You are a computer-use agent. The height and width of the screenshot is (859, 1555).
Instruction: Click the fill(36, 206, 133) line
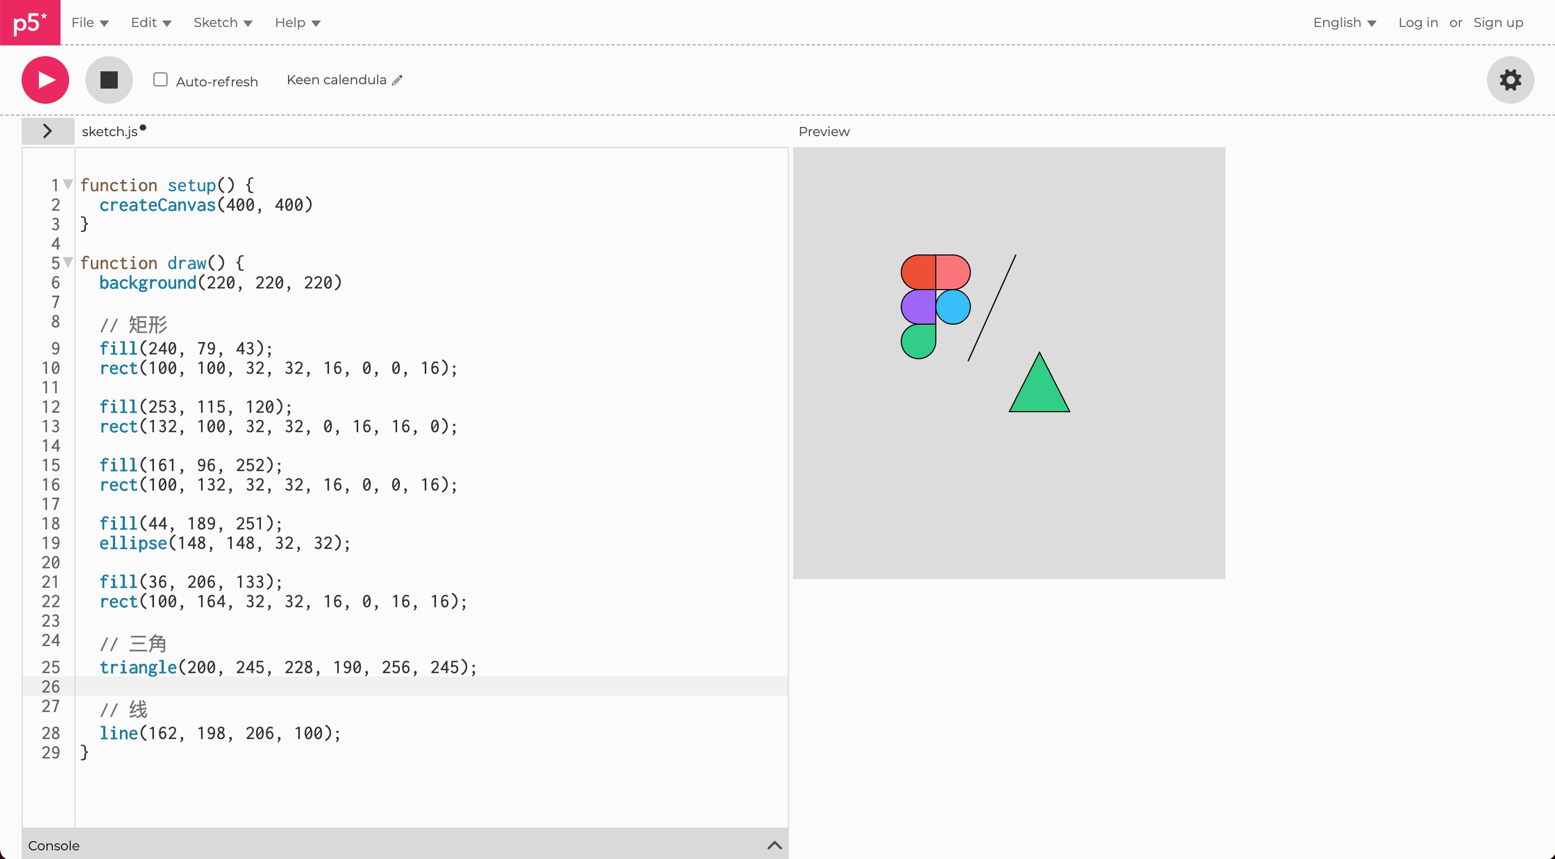tap(191, 581)
